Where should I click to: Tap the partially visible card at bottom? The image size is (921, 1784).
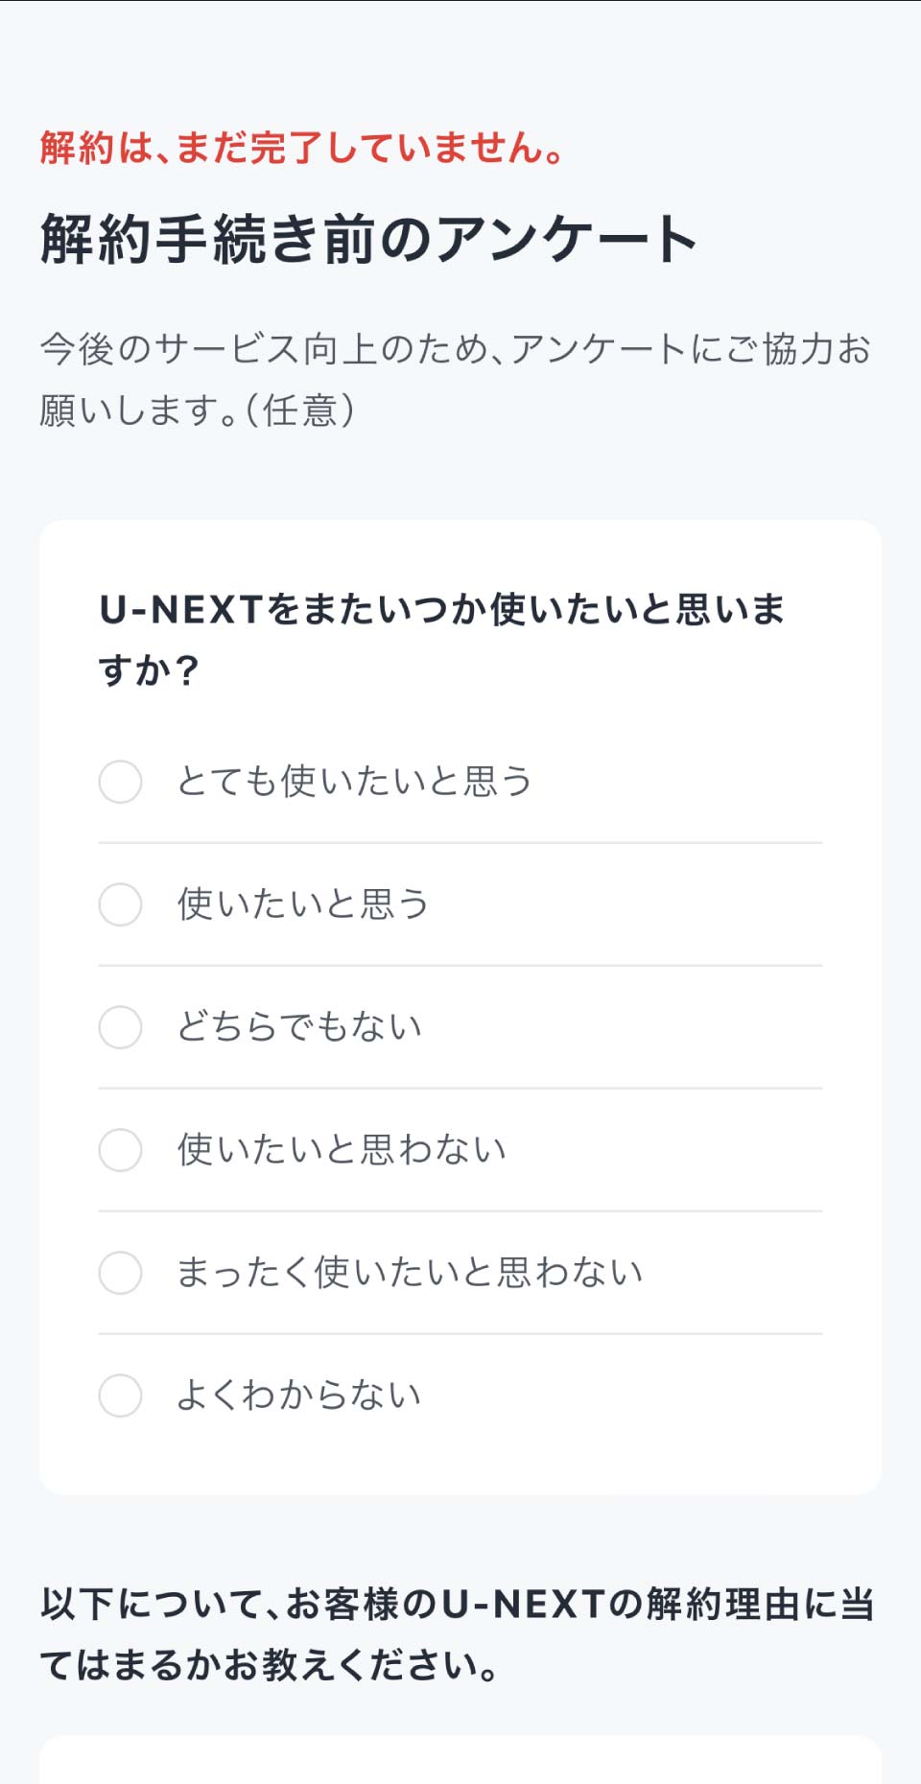(x=460, y=1763)
